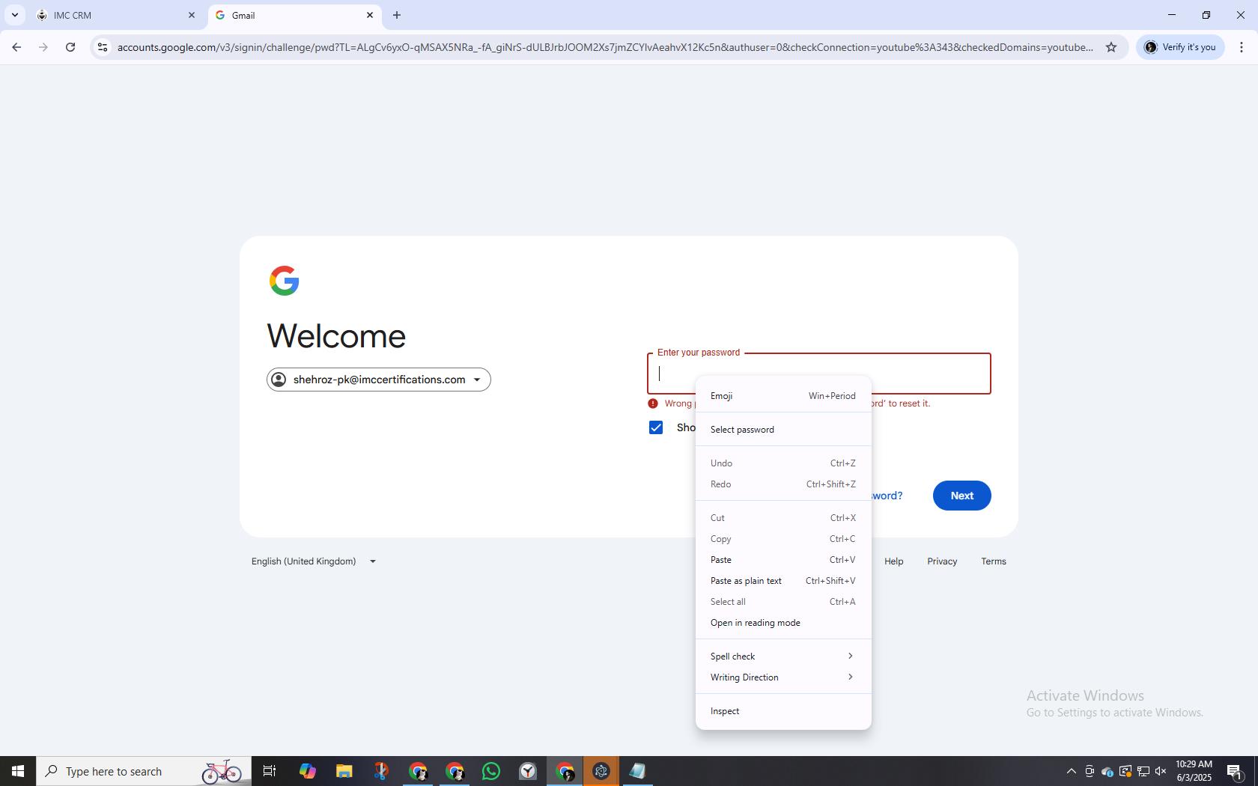The image size is (1258, 786).
Task: Click the Verify it's you profile button
Action: 1180,47
